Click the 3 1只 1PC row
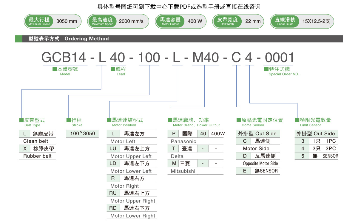 [317, 141]
